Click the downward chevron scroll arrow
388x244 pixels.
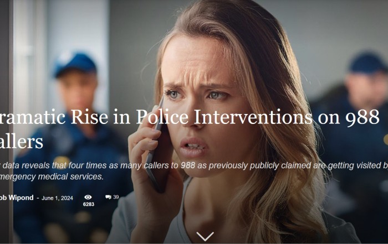pos(205,236)
